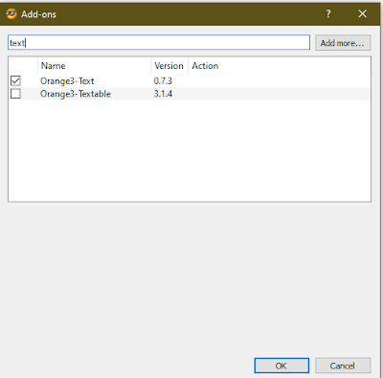
Task: Select the Orange3-Textable row name
Action: tap(76, 94)
